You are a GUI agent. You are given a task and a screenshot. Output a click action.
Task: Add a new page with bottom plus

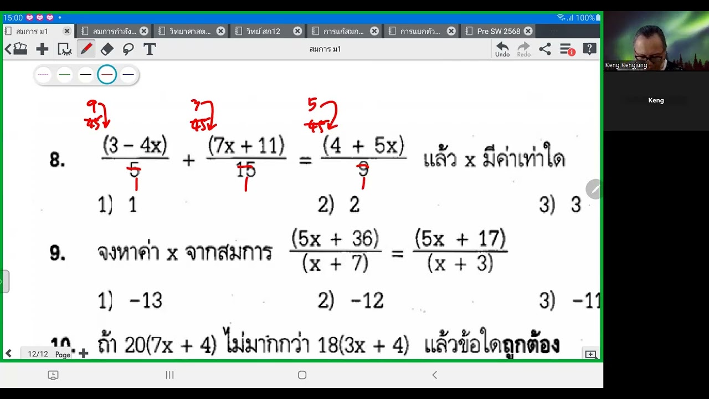[x=83, y=354]
